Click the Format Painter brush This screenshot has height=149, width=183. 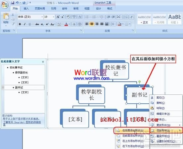tap(13, 24)
